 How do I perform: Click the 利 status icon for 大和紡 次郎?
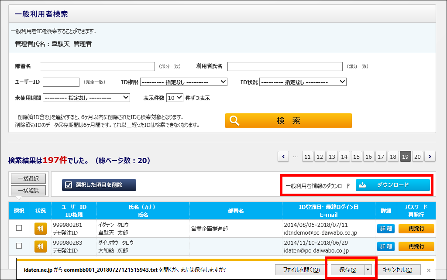click(x=41, y=246)
